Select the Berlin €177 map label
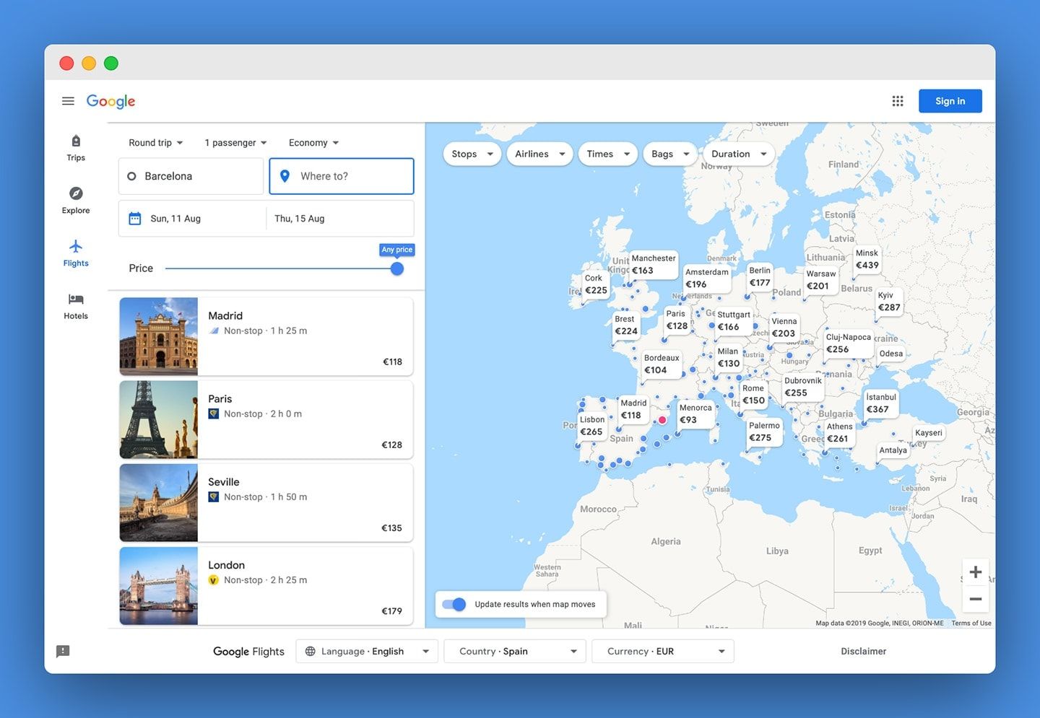This screenshot has width=1040, height=718. click(x=760, y=276)
